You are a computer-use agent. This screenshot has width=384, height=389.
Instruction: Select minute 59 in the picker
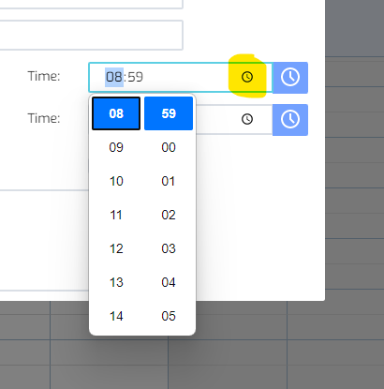click(x=169, y=113)
